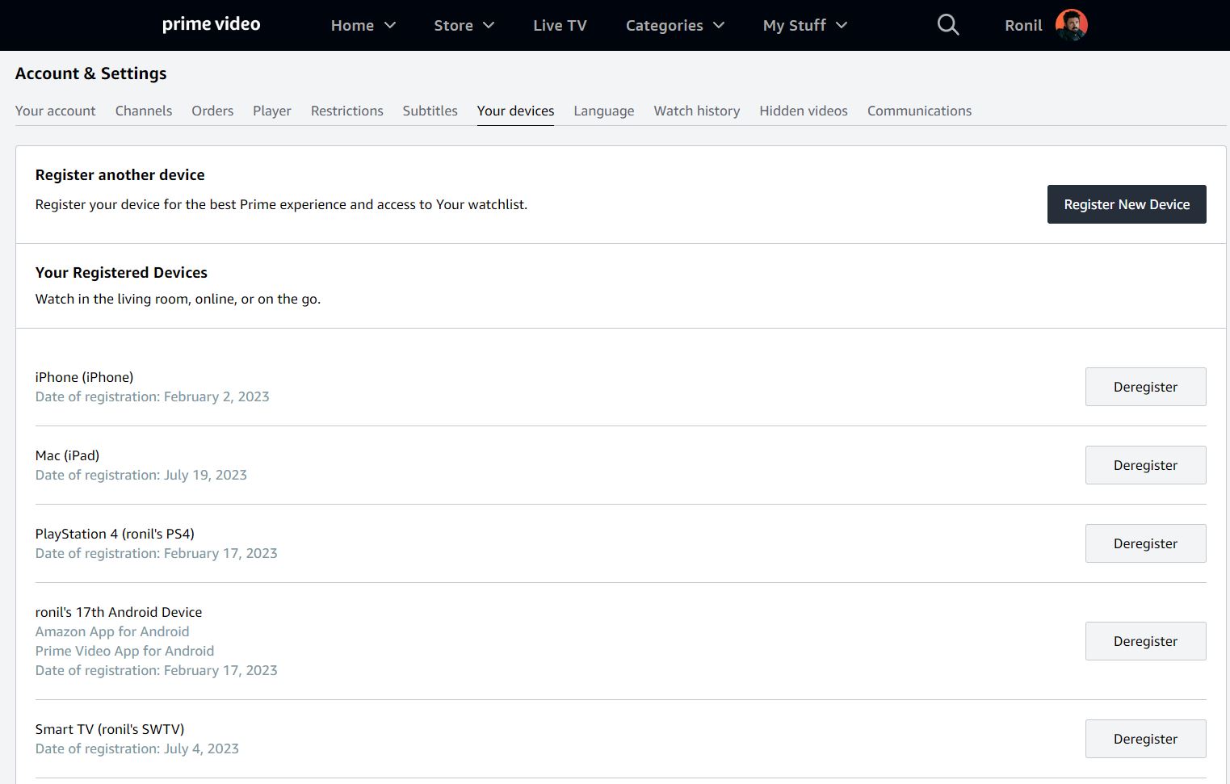The height and width of the screenshot is (784, 1230).
Task: Deregister the Smart TV device
Action: tap(1144, 739)
